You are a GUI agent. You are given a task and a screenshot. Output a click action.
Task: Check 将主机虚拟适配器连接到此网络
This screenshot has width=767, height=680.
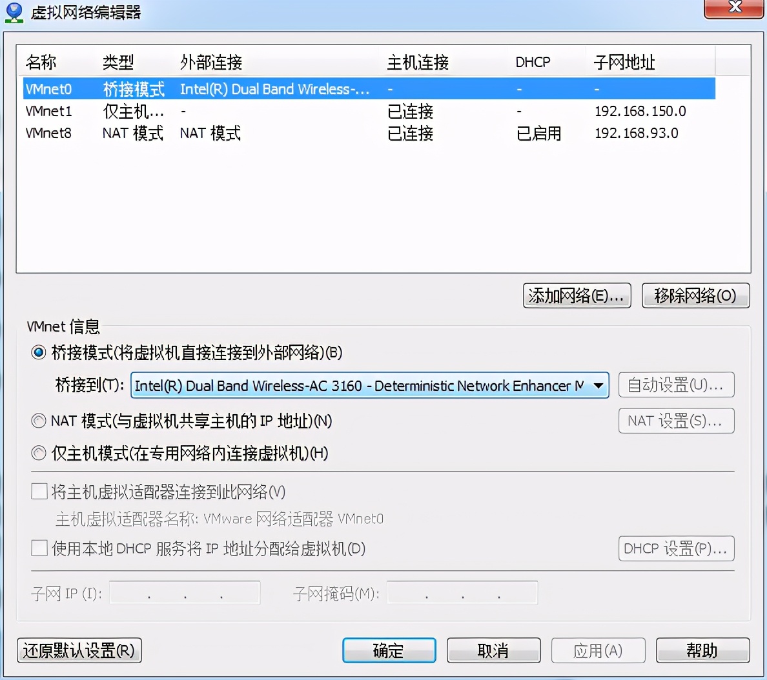tap(38, 491)
